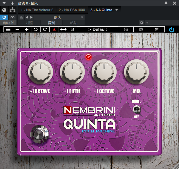Click the red LED indicator
The image size is (179, 169).
pos(88,57)
